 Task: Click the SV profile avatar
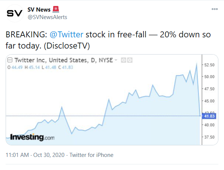[x=15, y=13]
